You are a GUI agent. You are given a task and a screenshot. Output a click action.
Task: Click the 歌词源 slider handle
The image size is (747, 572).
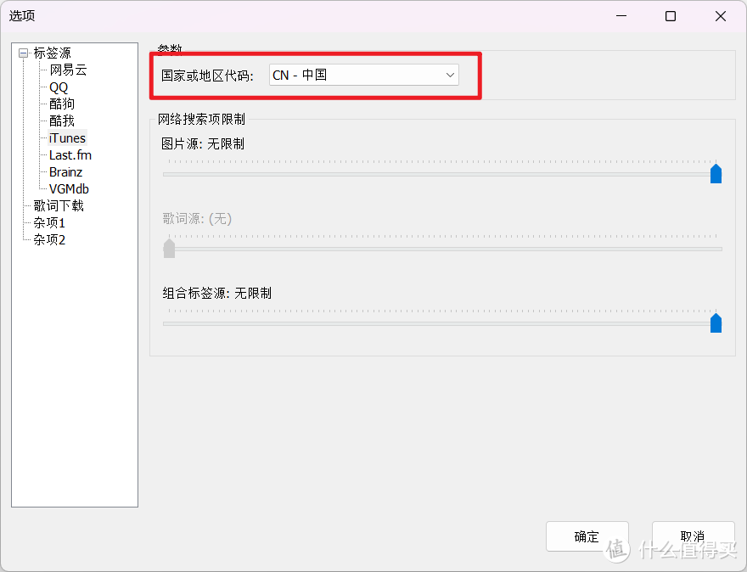(x=169, y=248)
